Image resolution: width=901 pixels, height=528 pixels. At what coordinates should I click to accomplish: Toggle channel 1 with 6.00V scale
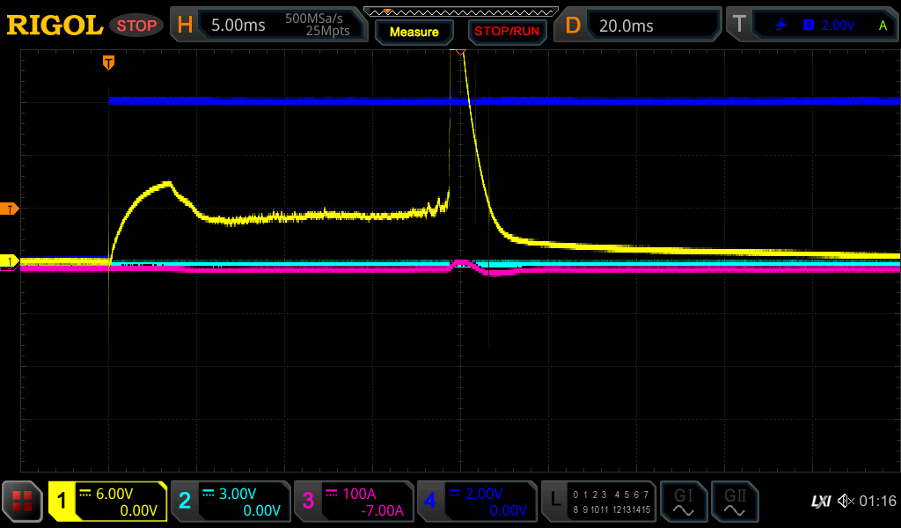(x=107, y=502)
